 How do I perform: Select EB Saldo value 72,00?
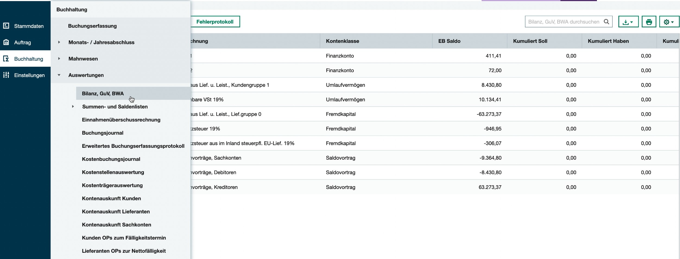tap(495, 71)
